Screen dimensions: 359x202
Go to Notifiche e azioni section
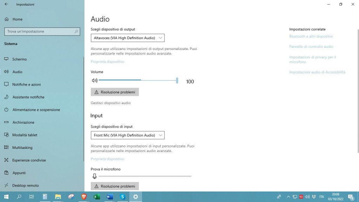[27, 85]
